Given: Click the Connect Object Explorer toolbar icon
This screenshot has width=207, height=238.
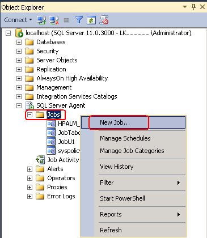Looking at the screenshot, I should (41, 20).
